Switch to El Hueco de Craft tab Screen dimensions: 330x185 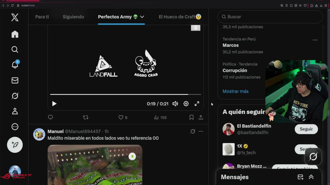(180, 17)
